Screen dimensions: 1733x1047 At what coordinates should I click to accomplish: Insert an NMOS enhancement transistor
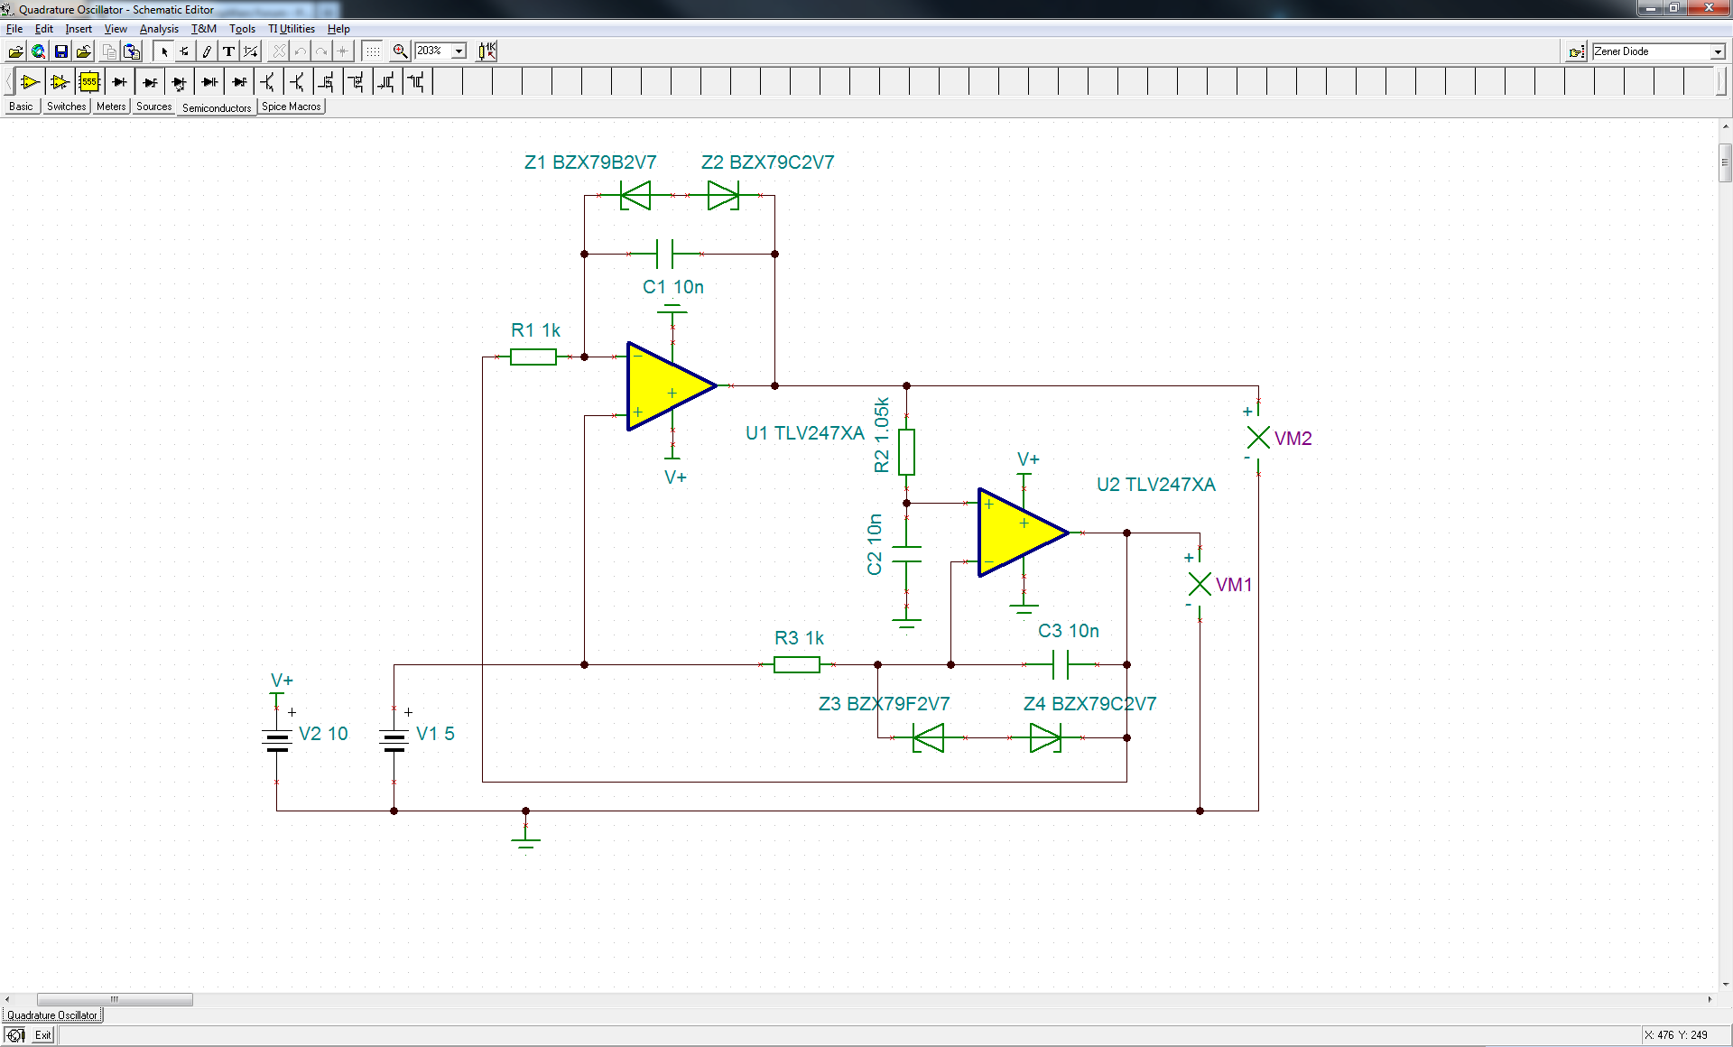coord(328,82)
